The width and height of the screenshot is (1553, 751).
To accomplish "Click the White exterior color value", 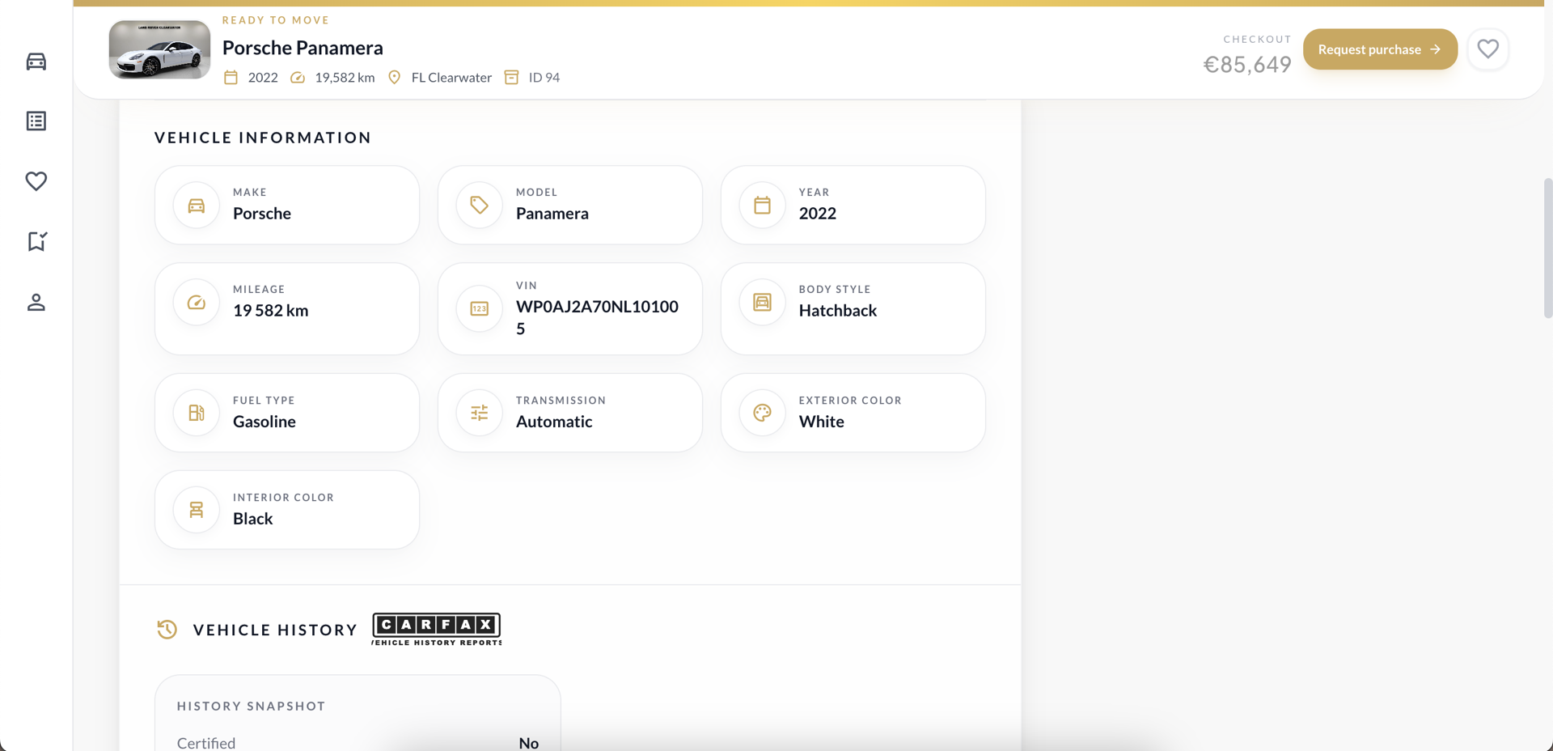I will coord(822,422).
